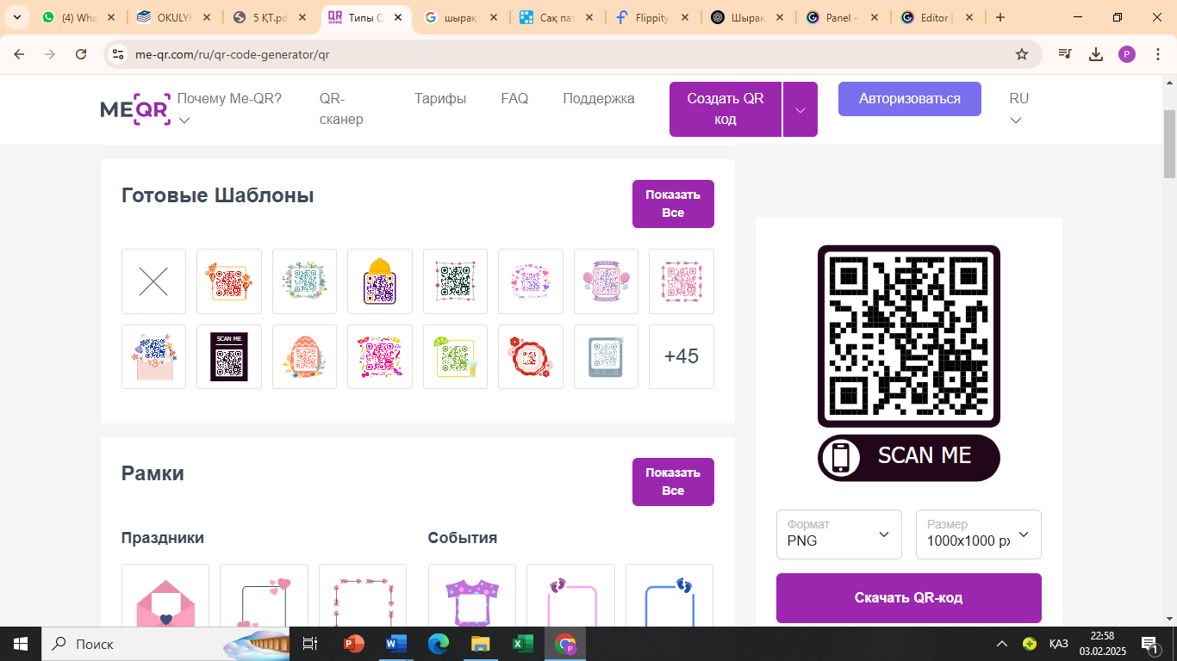Viewport: 1177px width, 661px height.
Task: Open Chrome's tab search dropdown
Action: pos(16,17)
